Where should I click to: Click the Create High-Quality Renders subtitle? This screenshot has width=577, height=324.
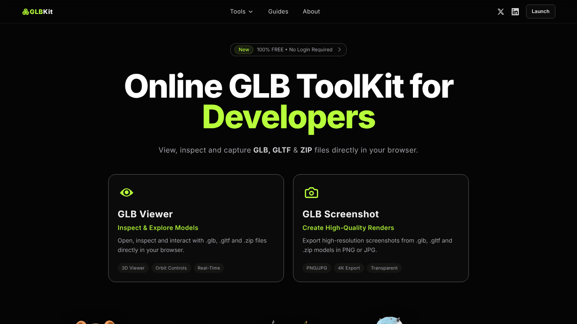click(348, 228)
